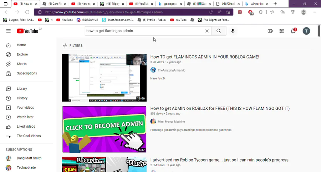Viewport: 321px width, 172px height.
Task: Switch to Cart Ride browser tab
Action: [55, 4]
